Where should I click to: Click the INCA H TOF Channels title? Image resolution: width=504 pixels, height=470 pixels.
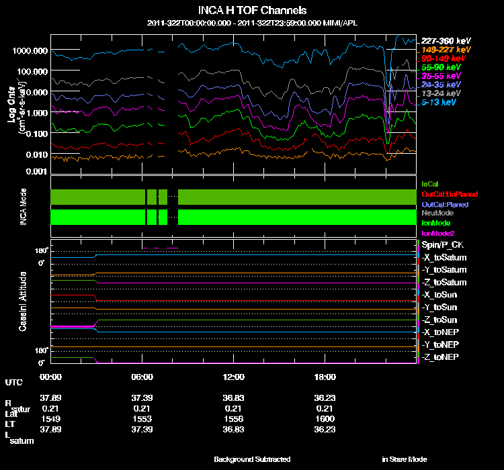coord(252,11)
